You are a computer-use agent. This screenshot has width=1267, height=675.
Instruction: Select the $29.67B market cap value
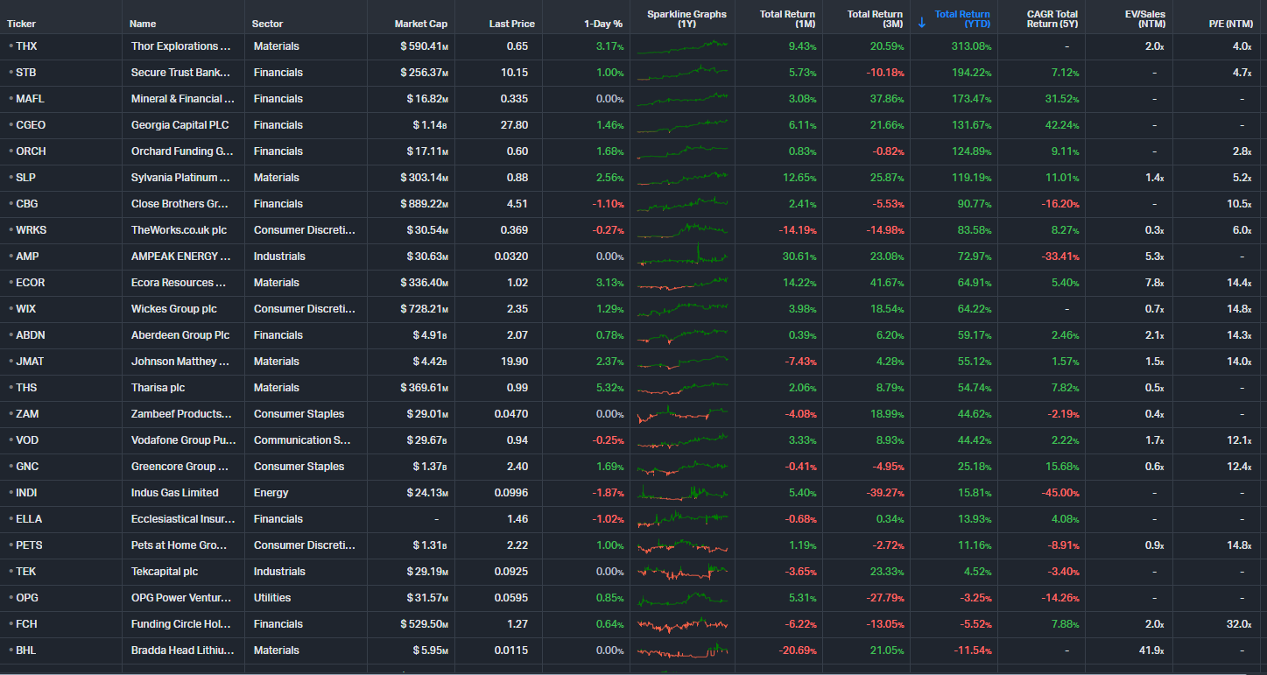click(x=426, y=440)
